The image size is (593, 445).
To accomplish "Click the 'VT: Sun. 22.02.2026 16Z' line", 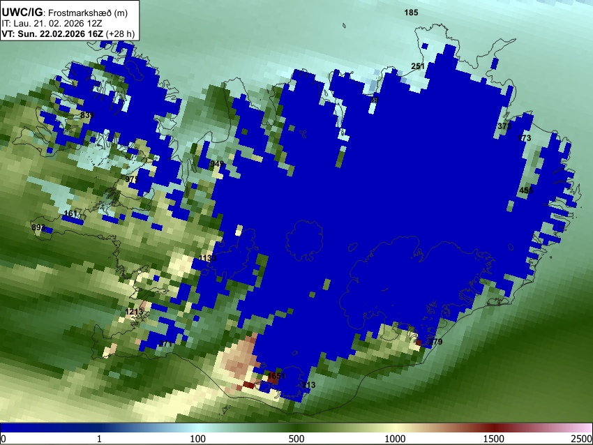I will point(52,33).
